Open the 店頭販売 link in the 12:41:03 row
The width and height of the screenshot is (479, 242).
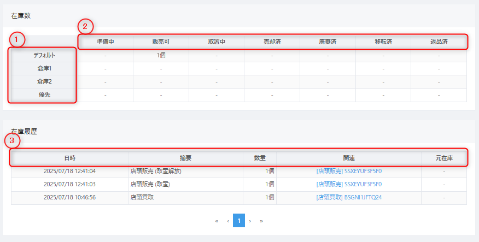coord(349,184)
